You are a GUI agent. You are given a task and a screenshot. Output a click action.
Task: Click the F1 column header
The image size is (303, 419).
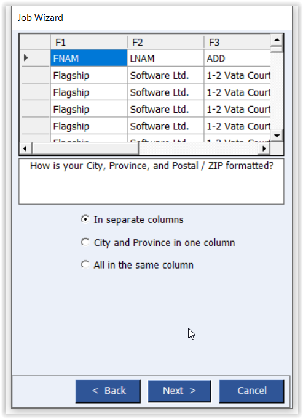tap(89, 42)
